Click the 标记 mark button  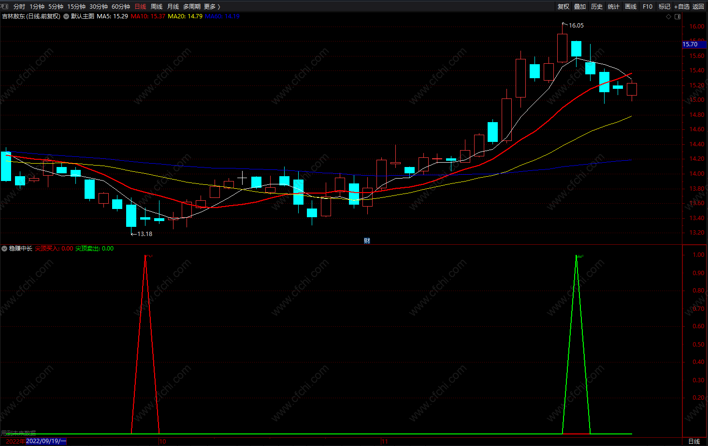[x=665, y=6]
